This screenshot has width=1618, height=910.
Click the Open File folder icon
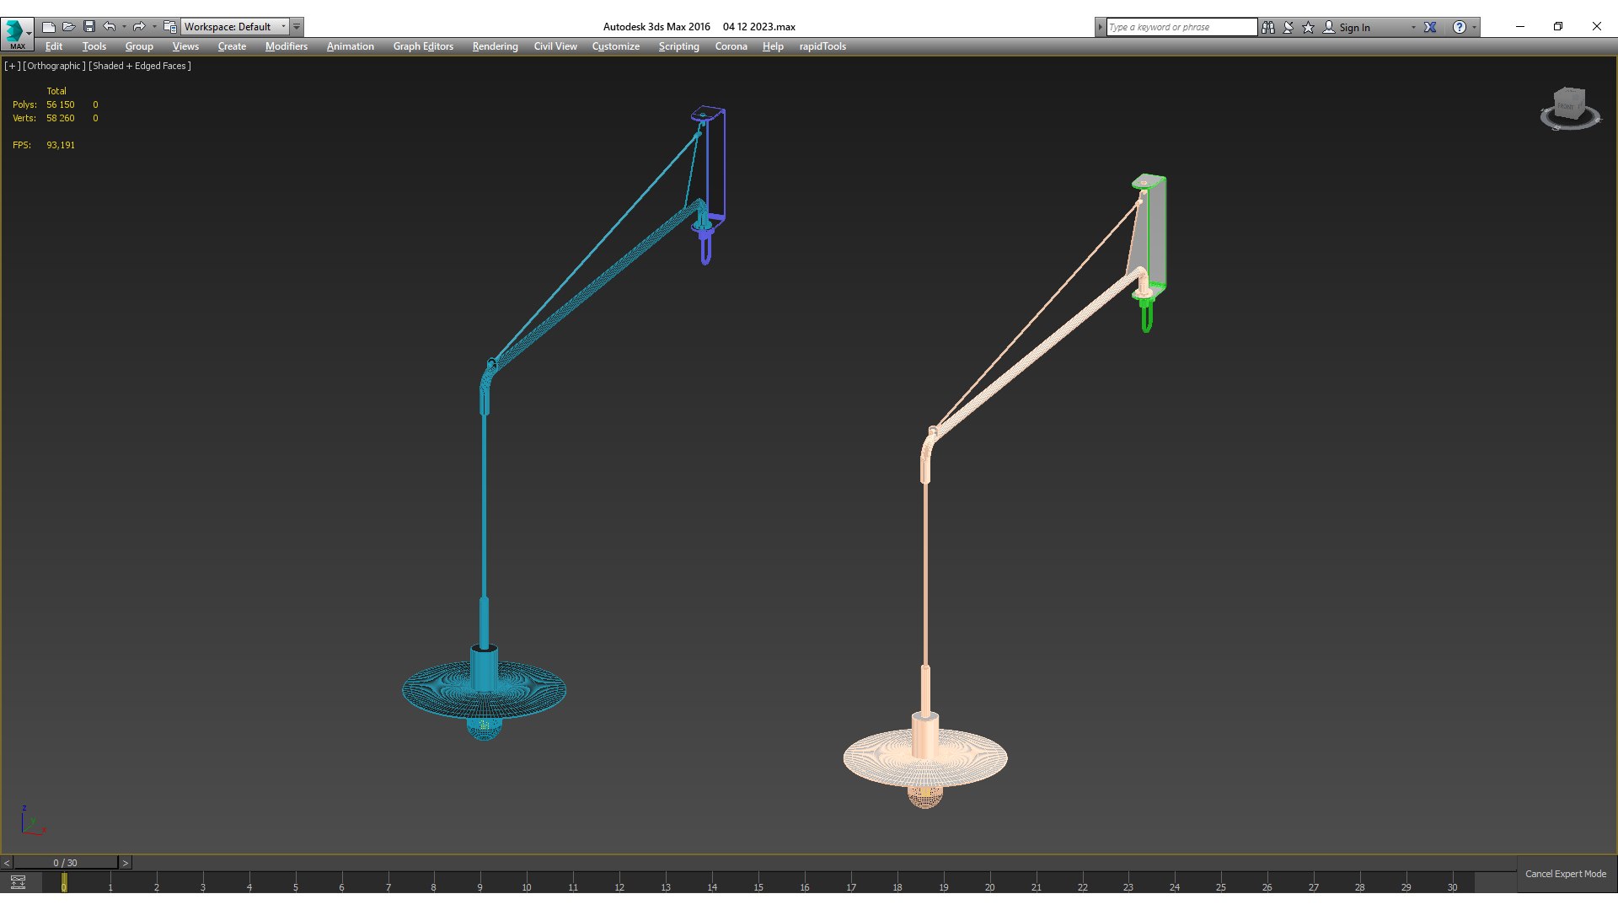point(69,27)
